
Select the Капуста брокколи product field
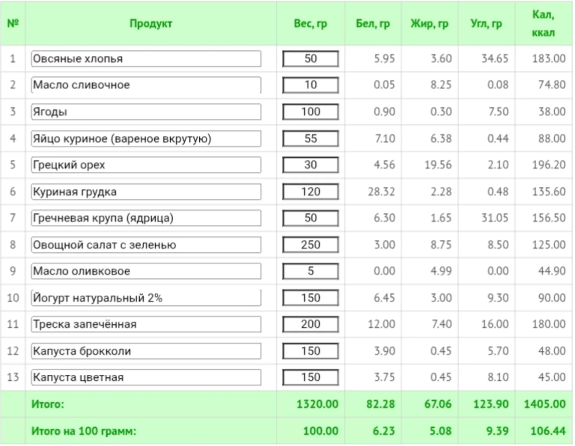point(146,351)
